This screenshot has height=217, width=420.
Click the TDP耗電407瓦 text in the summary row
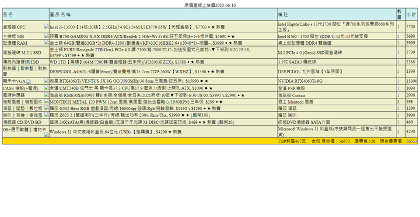pyautogui.click(x=292, y=141)
